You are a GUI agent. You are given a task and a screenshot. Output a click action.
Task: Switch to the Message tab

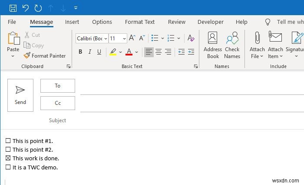pos(42,22)
